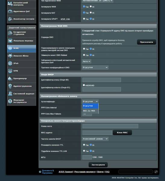Screen dimensions: 165x181
Task: Open Локальна мережа menu item
Action: point(21,41)
